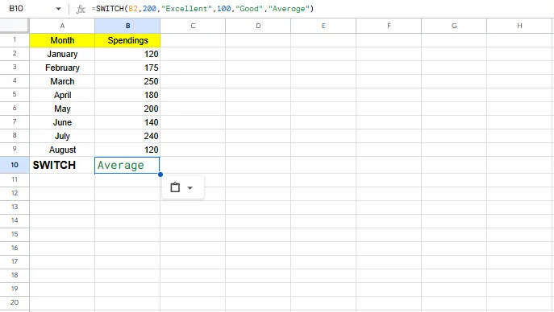Select the cell showing Average
Image resolution: width=554 pixels, height=312 pixels.
(x=127, y=165)
